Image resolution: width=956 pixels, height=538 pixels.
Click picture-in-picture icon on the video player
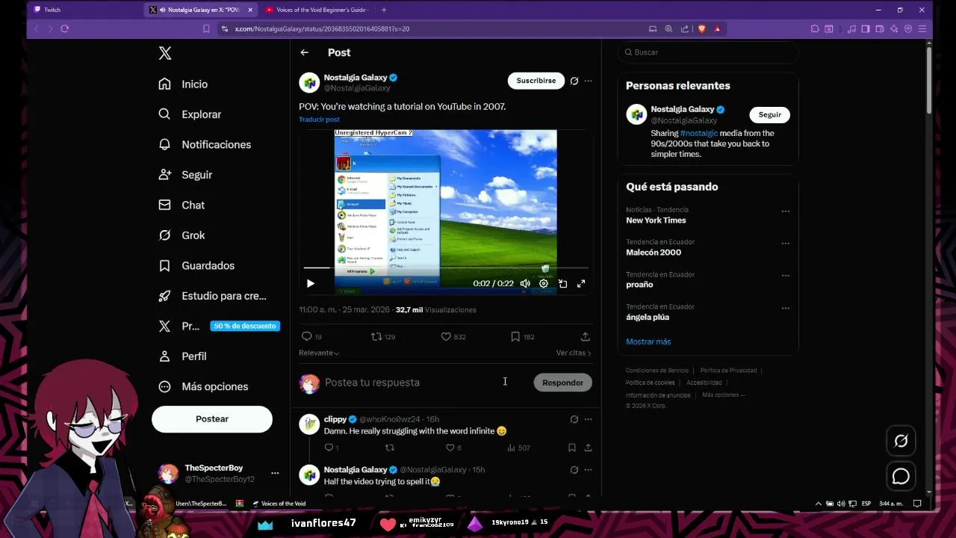coord(562,283)
